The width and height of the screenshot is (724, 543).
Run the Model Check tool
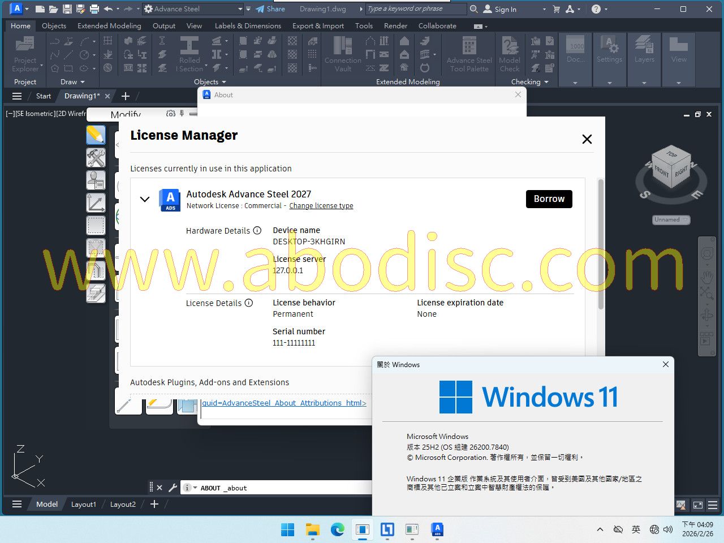coord(510,54)
